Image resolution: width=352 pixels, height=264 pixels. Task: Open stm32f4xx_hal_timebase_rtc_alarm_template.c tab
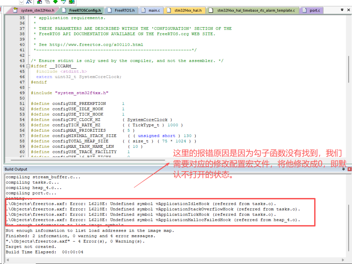(x=255, y=10)
